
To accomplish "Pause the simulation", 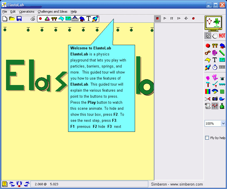I will point(172,18).
